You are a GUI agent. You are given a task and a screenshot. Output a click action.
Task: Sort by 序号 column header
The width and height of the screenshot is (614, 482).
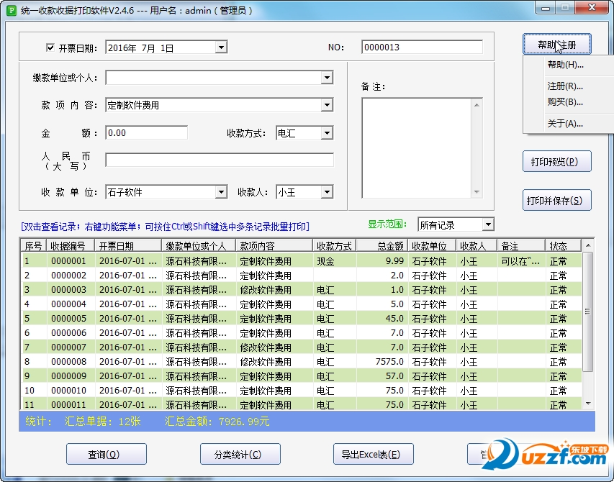coord(33,246)
